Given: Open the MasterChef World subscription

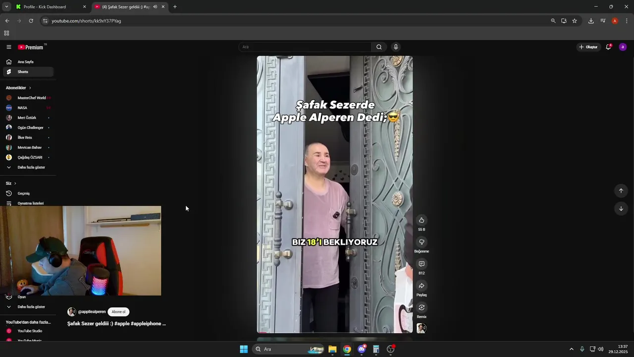Looking at the screenshot, I should (28, 98).
